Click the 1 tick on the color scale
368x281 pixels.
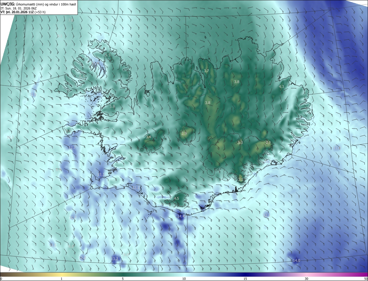[62, 279]
